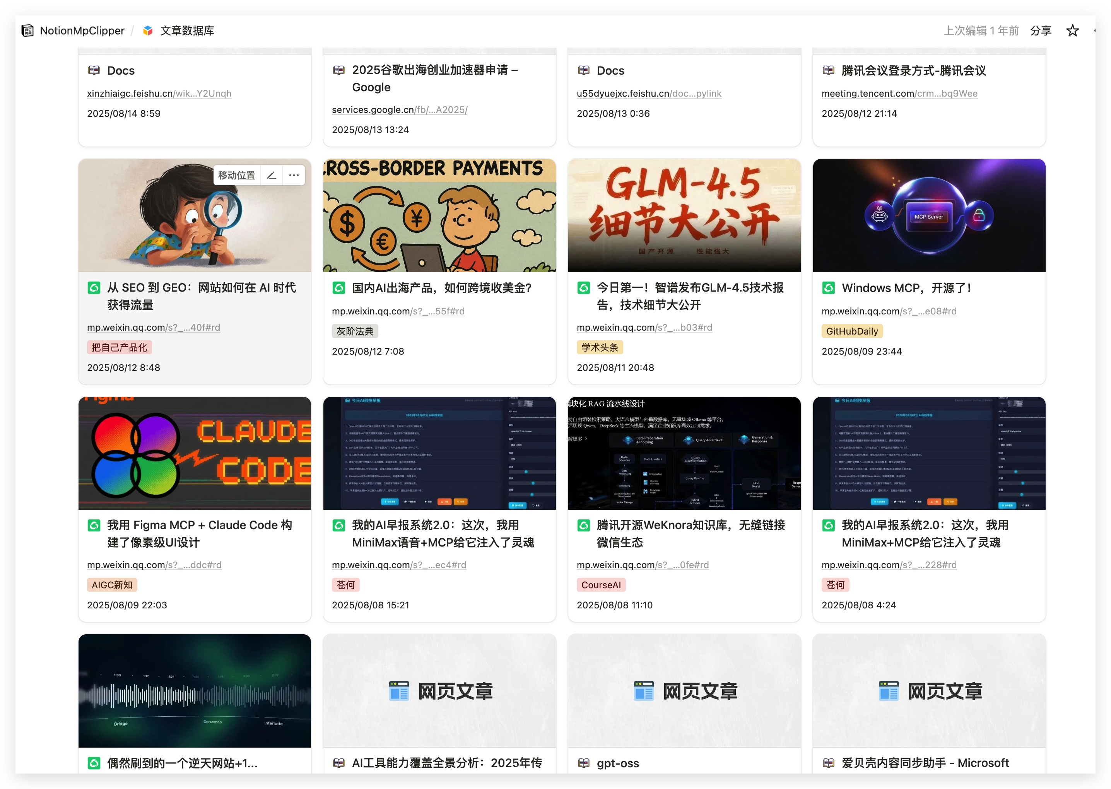Viewport: 1111px width, 789px height.
Task: Click book icon beside 腾讯会议登录方式 title
Action: [828, 70]
